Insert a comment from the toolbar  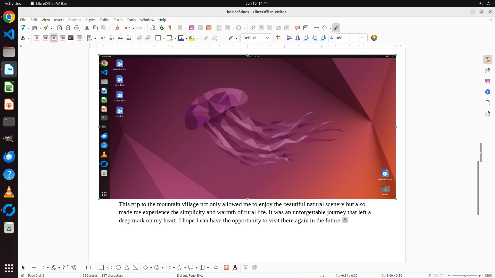[x=297, y=28]
